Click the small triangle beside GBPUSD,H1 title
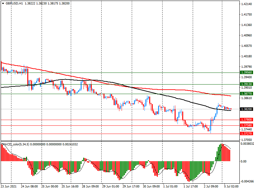 (3, 3)
